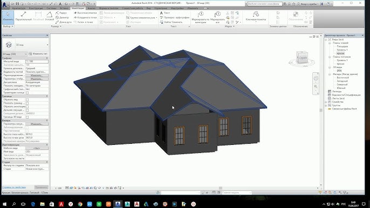This screenshot has height=208, width=370.
Task: Expand the Выбор panel dropdown
Action: pos(8,26)
